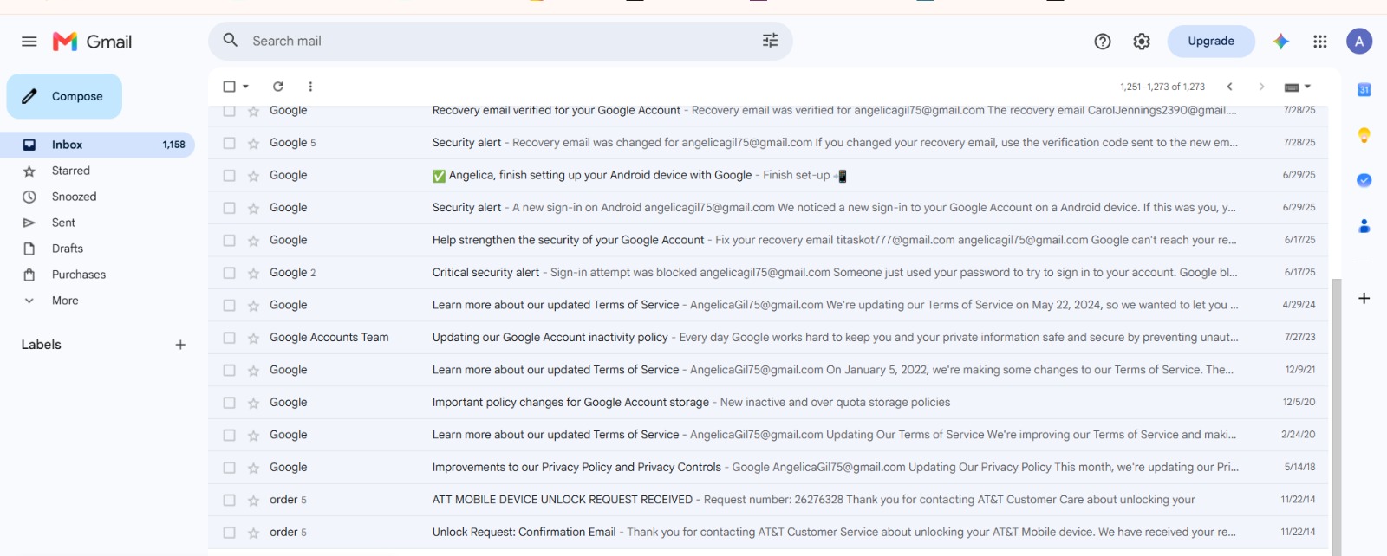
Task: Open the Inbox folder
Action: [97, 145]
